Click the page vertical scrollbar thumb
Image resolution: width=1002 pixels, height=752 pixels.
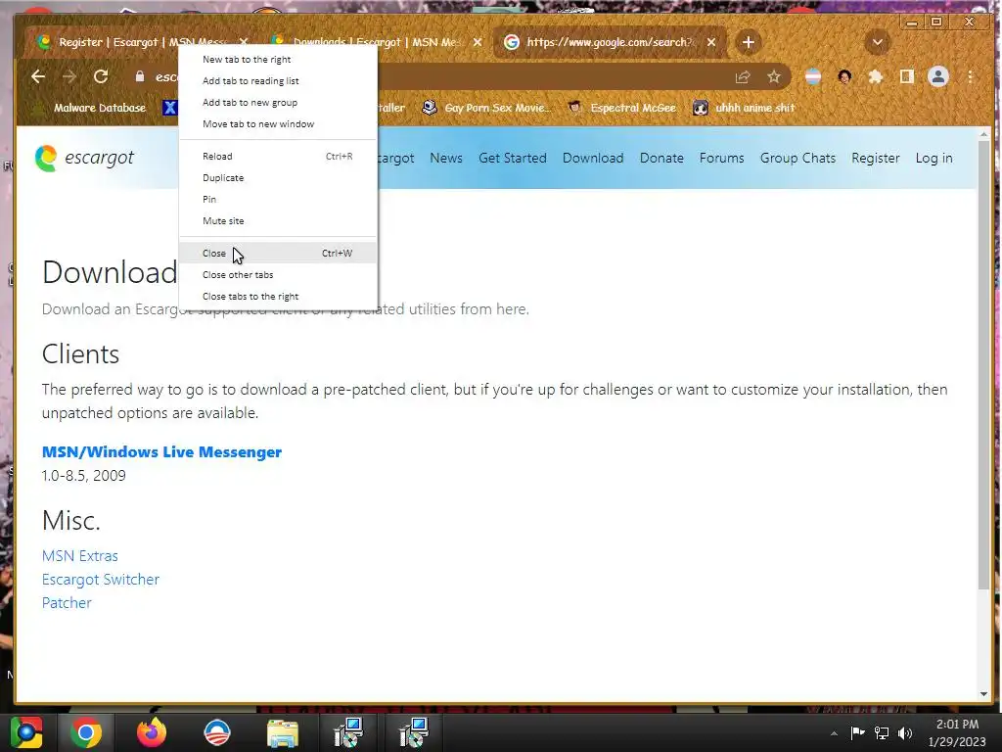point(983,364)
